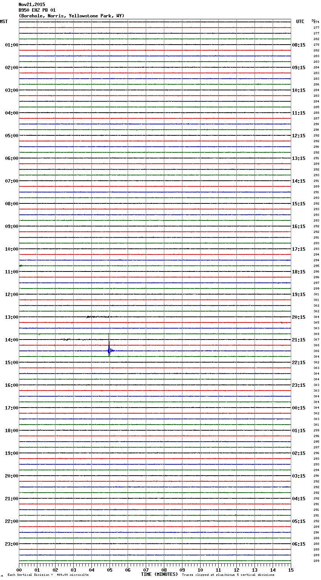The height and width of the screenshot is (580, 321).
Task: Click the 23:15 UTC time label
Action: click(299, 385)
